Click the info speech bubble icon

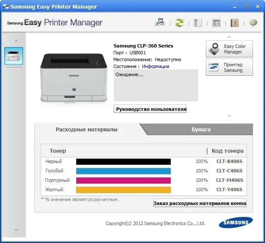tap(253, 23)
